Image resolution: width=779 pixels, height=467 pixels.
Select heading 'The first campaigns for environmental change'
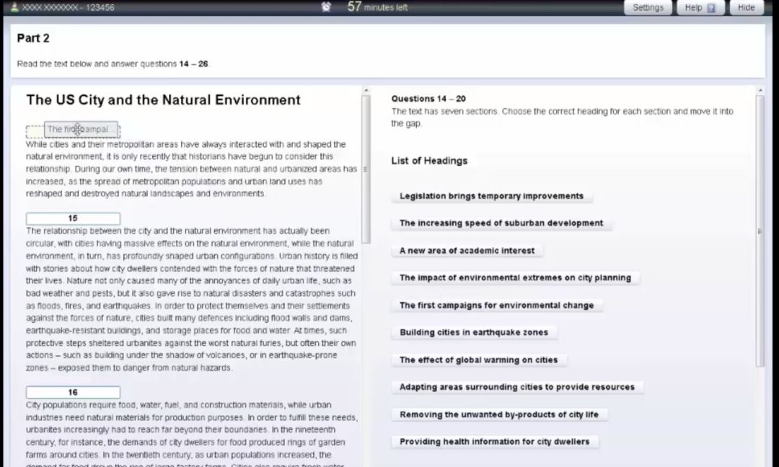[497, 306]
